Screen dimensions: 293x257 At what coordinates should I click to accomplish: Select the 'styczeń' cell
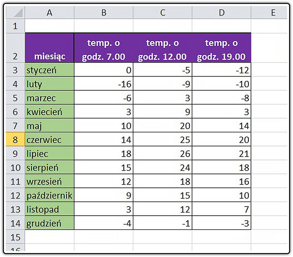tap(49, 69)
